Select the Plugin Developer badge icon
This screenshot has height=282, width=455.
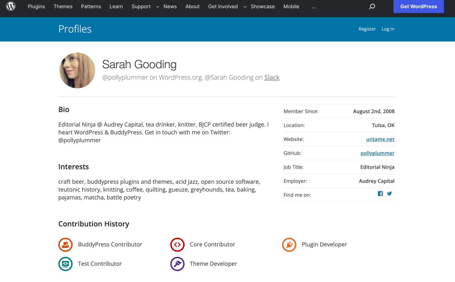(289, 244)
